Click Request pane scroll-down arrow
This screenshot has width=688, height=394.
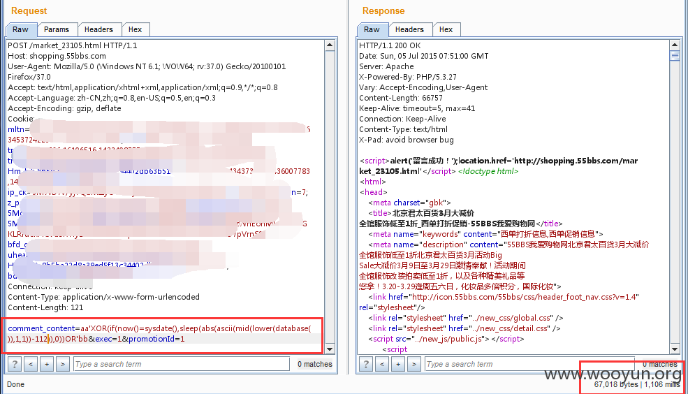click(x=330, y=349)
